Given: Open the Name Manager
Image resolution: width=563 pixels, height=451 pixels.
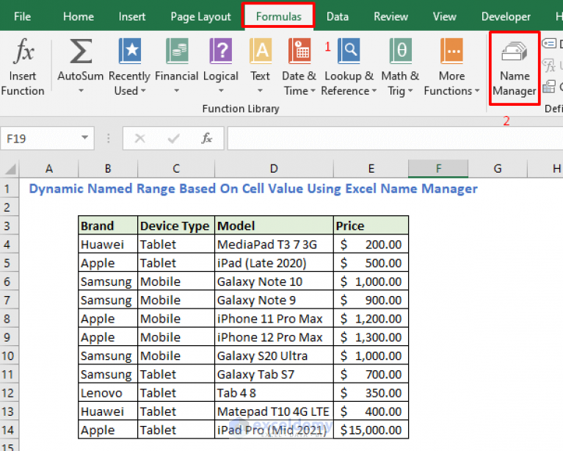Looking at the screenshot, I should [x=515, y=68].
